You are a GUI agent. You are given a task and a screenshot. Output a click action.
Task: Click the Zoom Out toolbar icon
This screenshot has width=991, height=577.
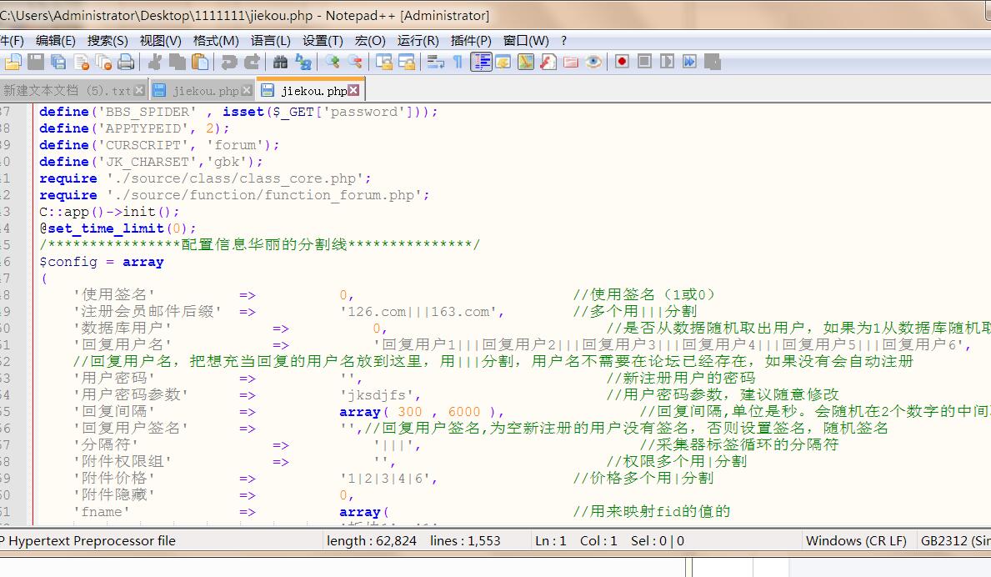pyautogui.click(x=355, y=62)
